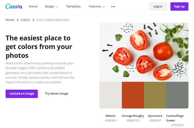194x128 pixels.
Task: Choose the Sycamore olive swatch
Action: (155, 95)
